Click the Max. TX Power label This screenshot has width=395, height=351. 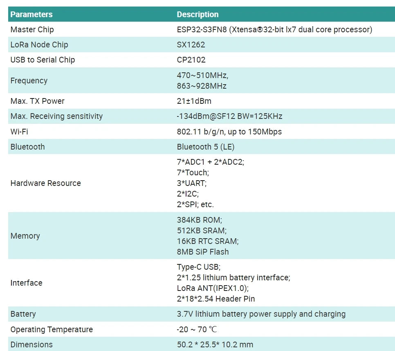click(37, 101)
